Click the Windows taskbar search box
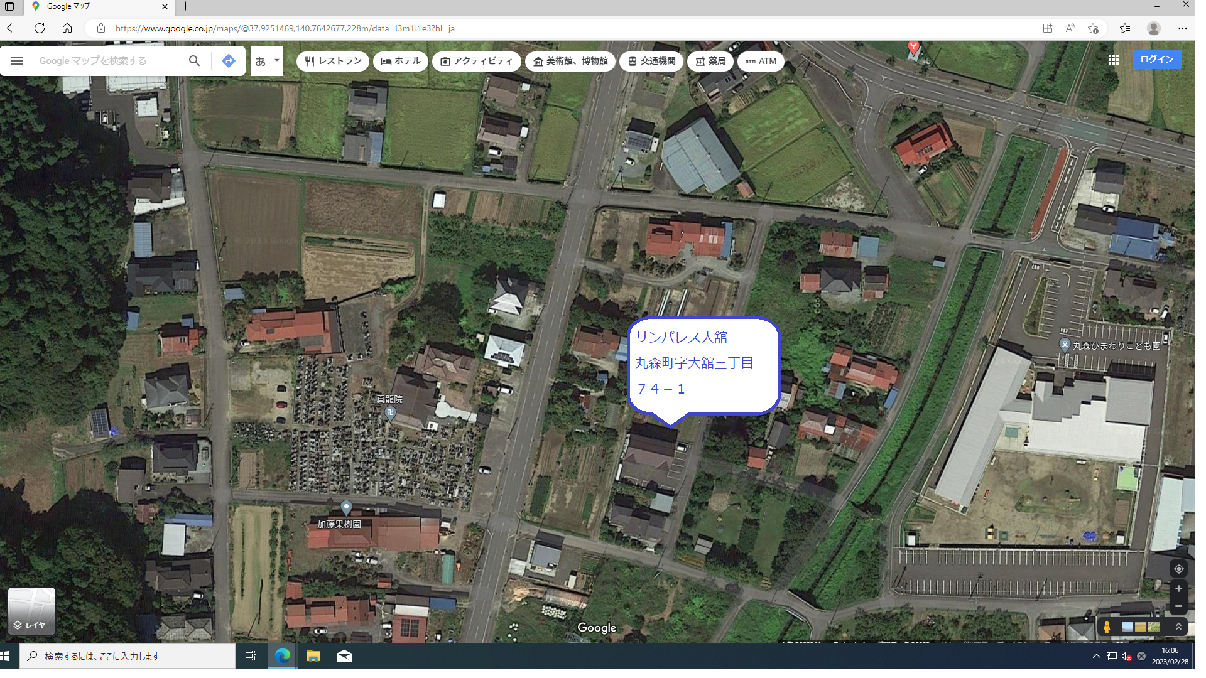 (128, 656)
